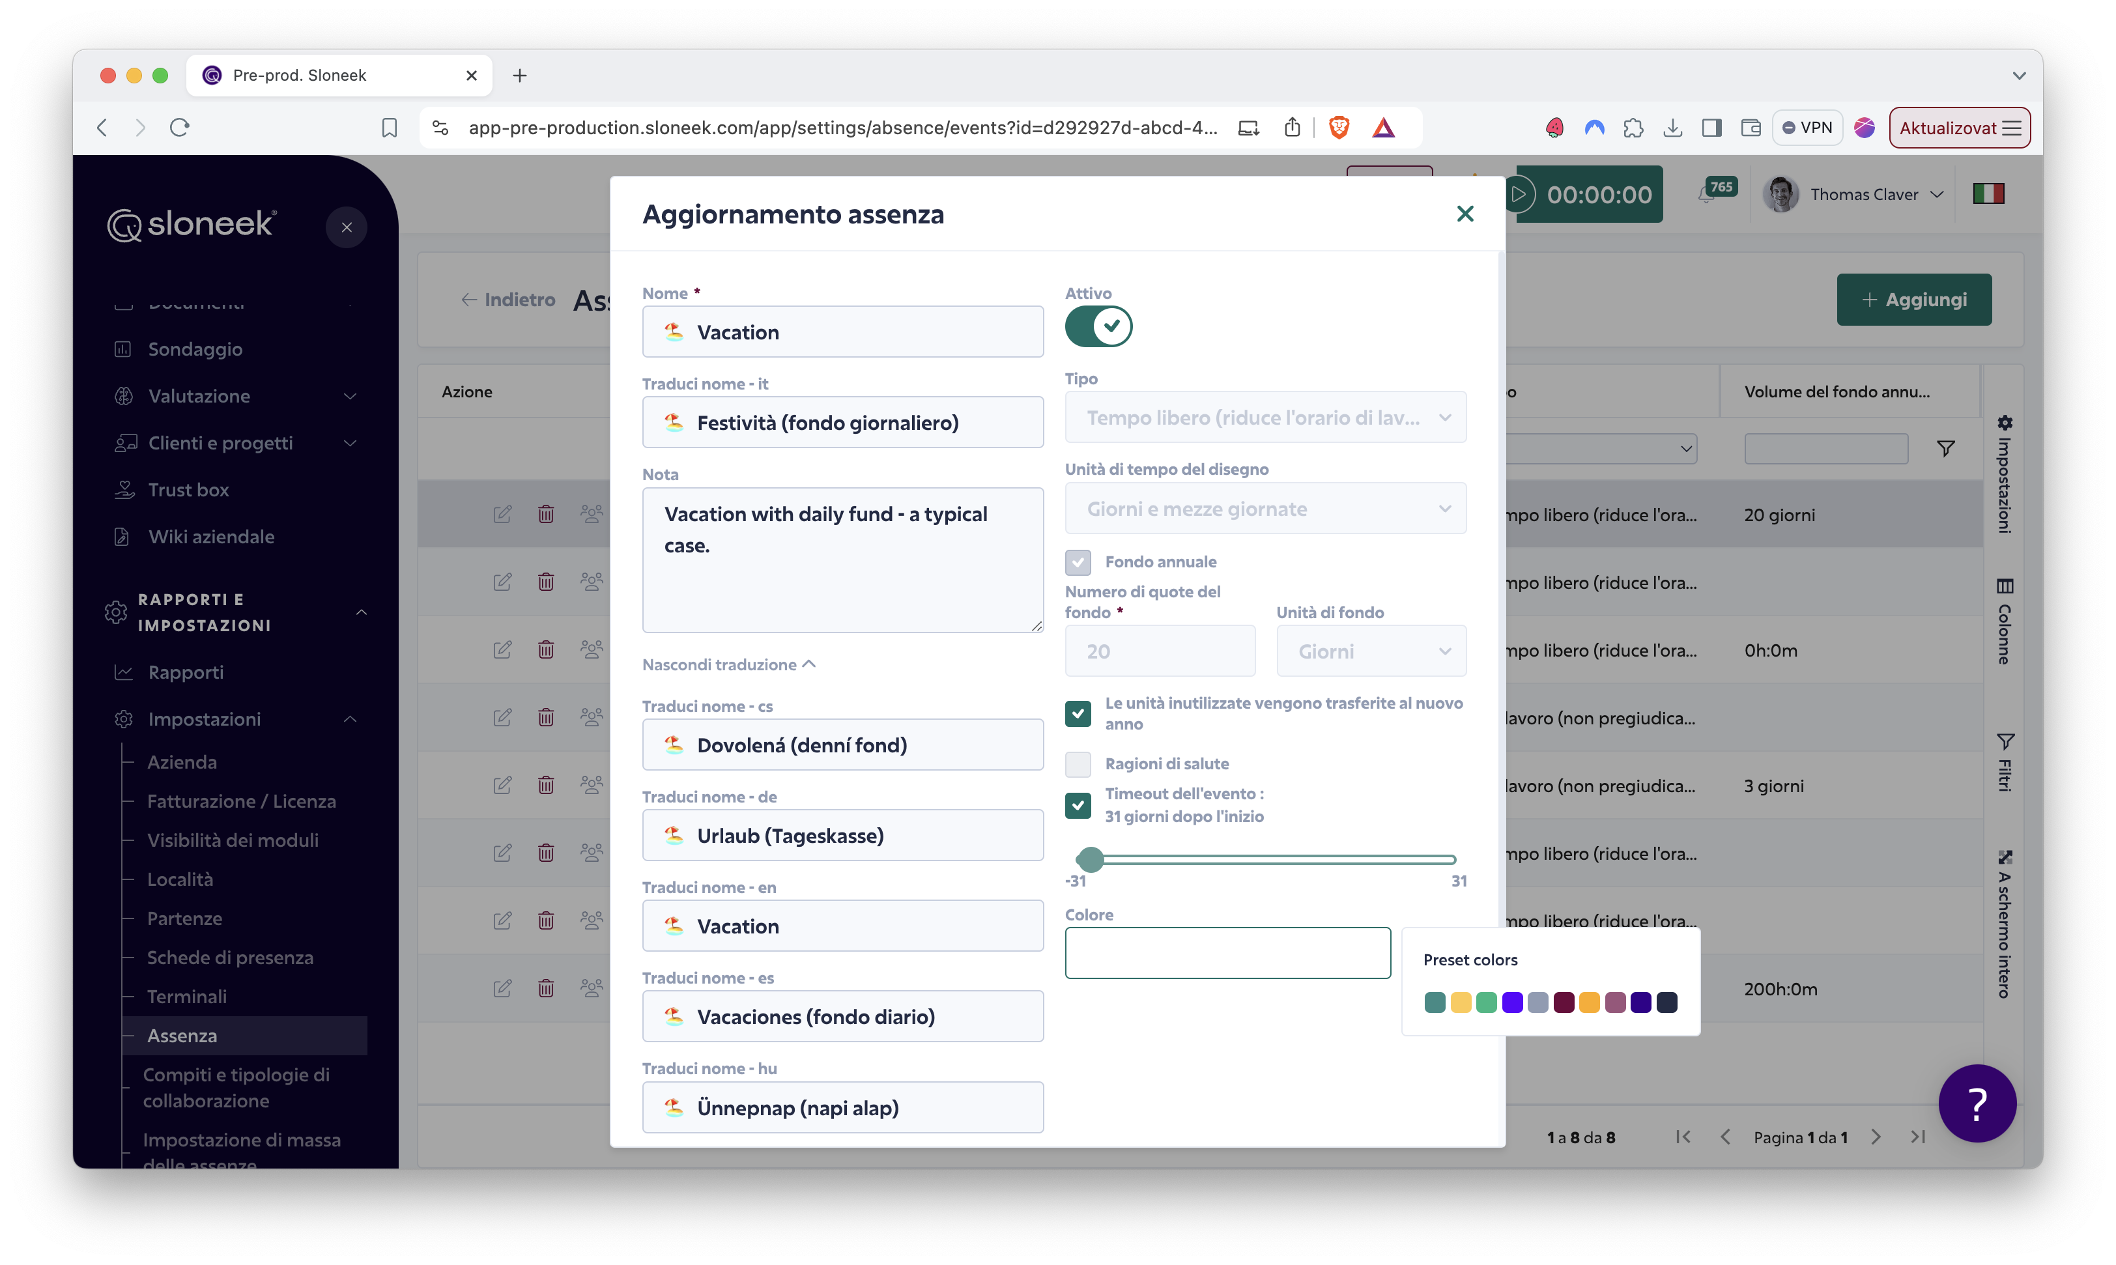Collapse the Rapporti e Impostazioni section
The height and width of the screenshot is (1265, 2116).
coord(362,612)
